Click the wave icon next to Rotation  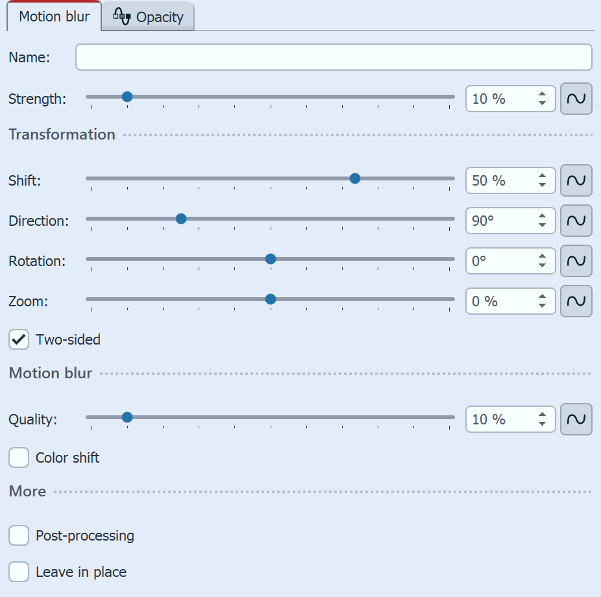pos(576,261)
